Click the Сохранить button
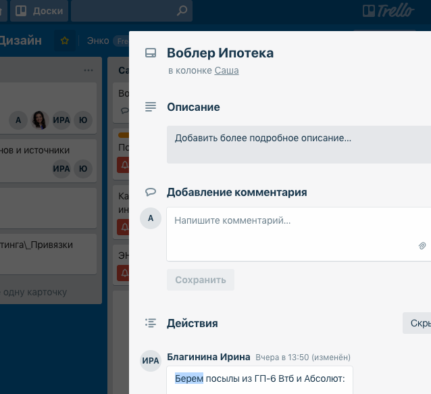The image size is (431, 394). pos(201,280)
